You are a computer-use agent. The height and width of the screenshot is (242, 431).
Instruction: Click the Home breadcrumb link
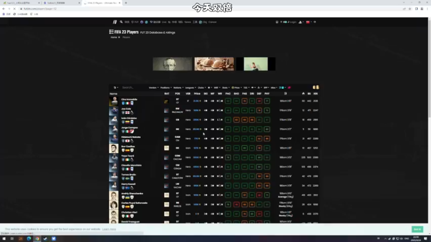click(114, 37)
